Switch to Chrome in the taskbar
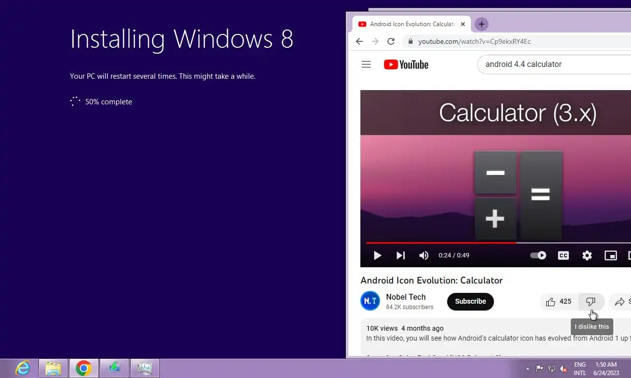Viewport: 631px width, 378px height. (x=84, y=368)
